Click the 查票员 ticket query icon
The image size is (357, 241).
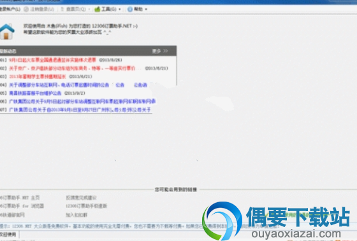click(x=62, y=10)
